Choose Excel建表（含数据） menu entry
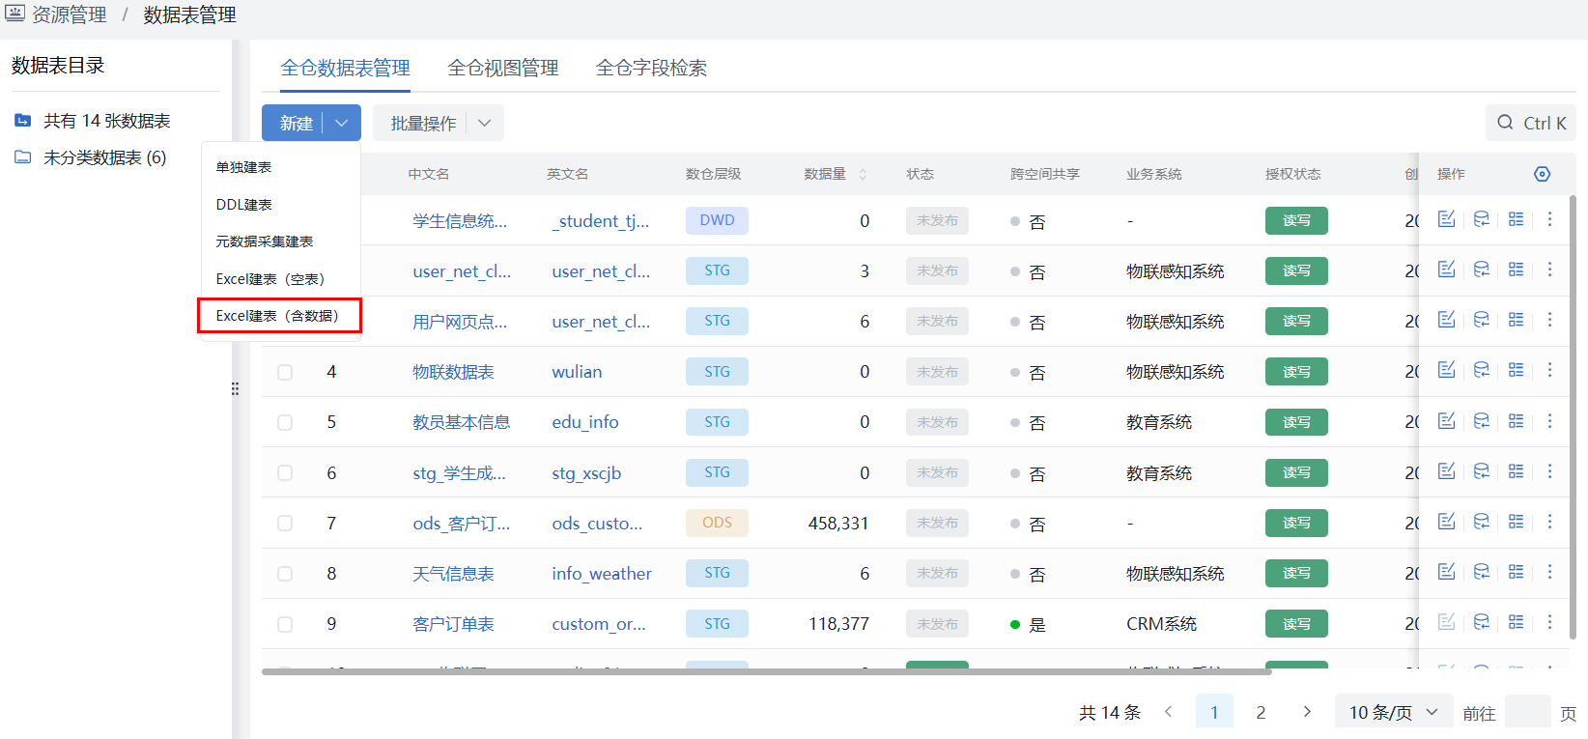1588x739 pixels. click(280, 316)
